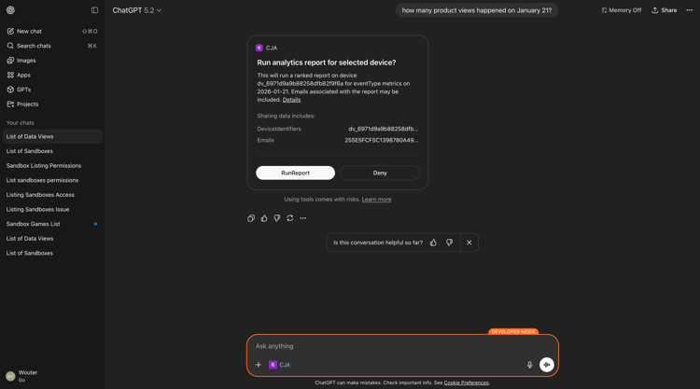Open the Learn more link
This screenshot has width=700, height=389.
376,200
